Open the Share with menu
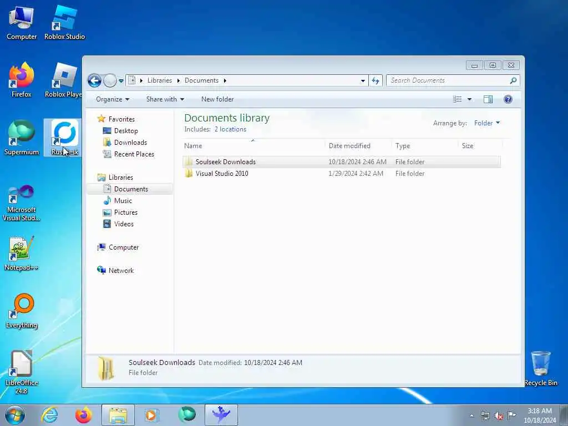 165,99
